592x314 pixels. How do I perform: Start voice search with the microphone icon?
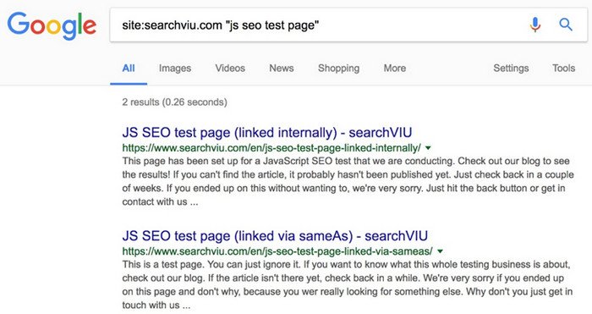(x=534, y=25)
